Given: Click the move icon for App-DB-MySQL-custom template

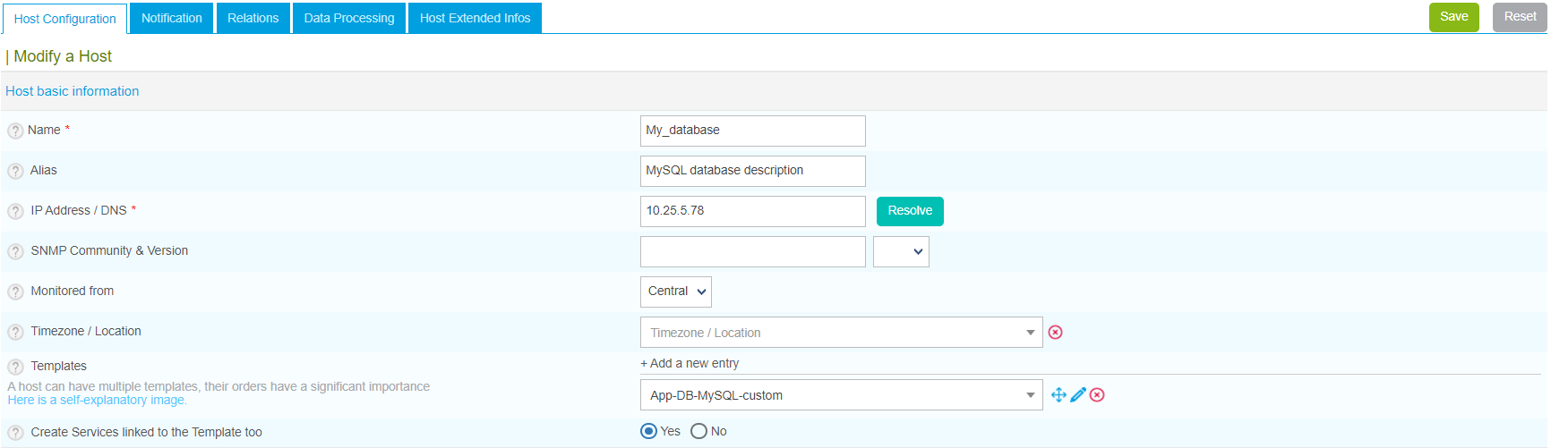Looking at the screenshot, I should [x=1058, y=395].
